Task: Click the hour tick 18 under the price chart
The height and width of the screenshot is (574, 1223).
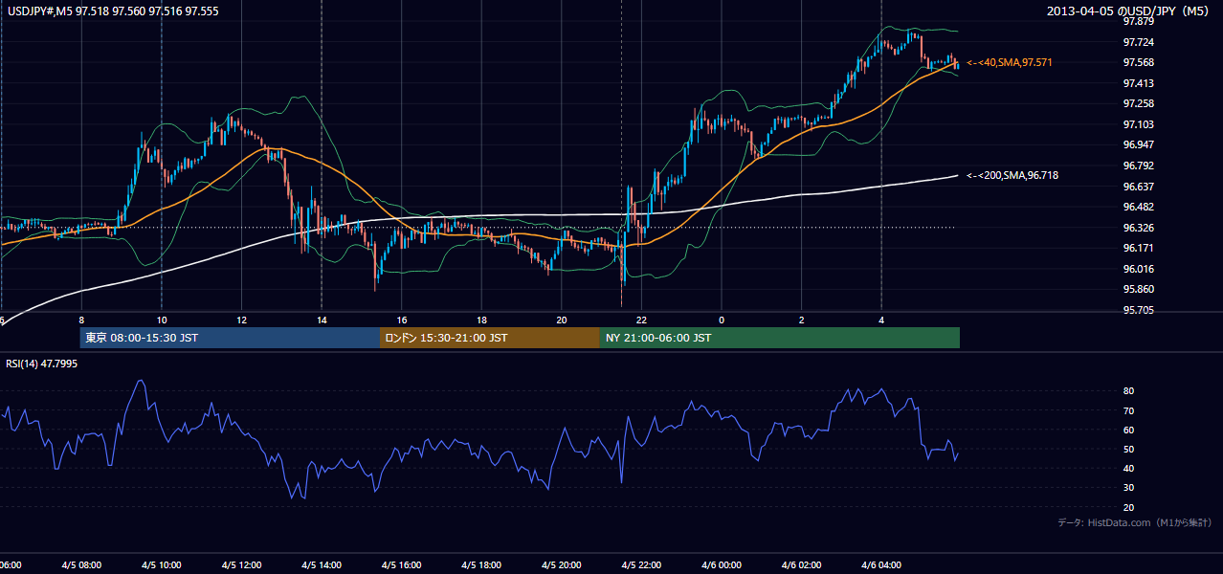Action: [481, 320]
